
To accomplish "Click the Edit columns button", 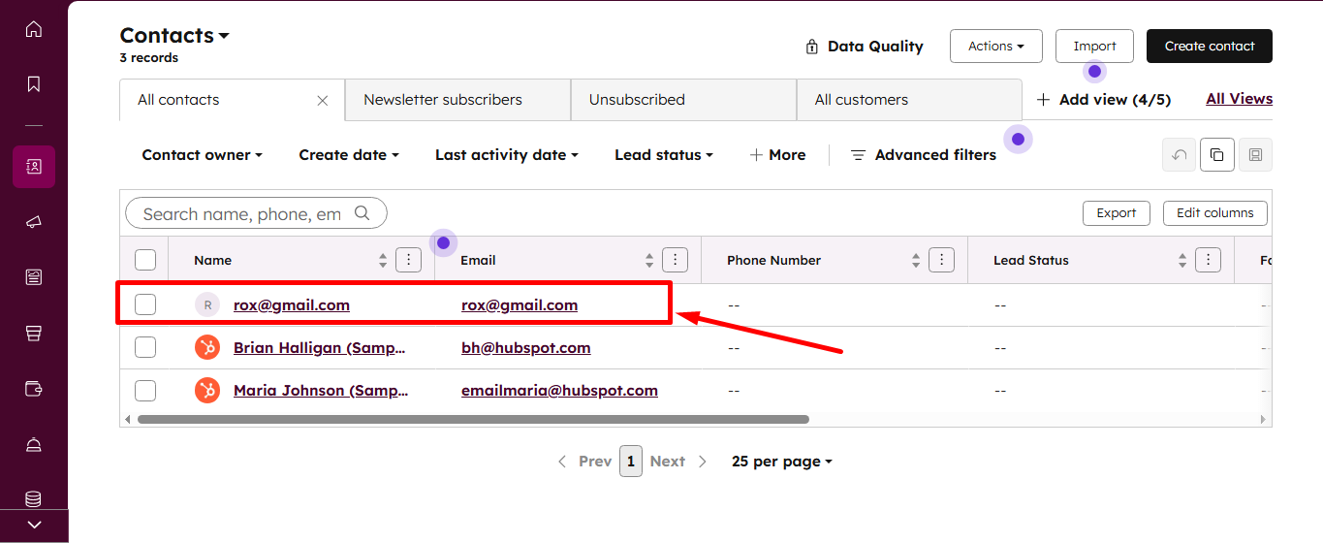I will (x=1215, y=213).
